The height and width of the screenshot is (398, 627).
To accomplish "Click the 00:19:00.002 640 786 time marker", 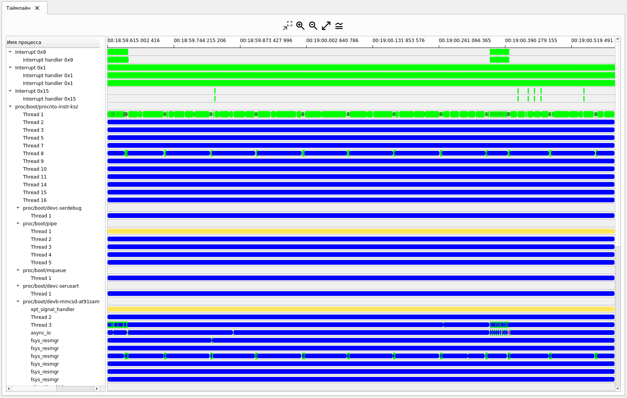I will click(332, 41).
